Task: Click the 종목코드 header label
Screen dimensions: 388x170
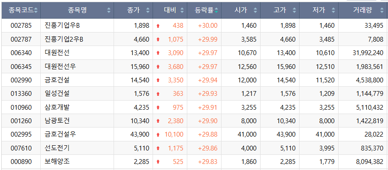Action: point(21,10)
